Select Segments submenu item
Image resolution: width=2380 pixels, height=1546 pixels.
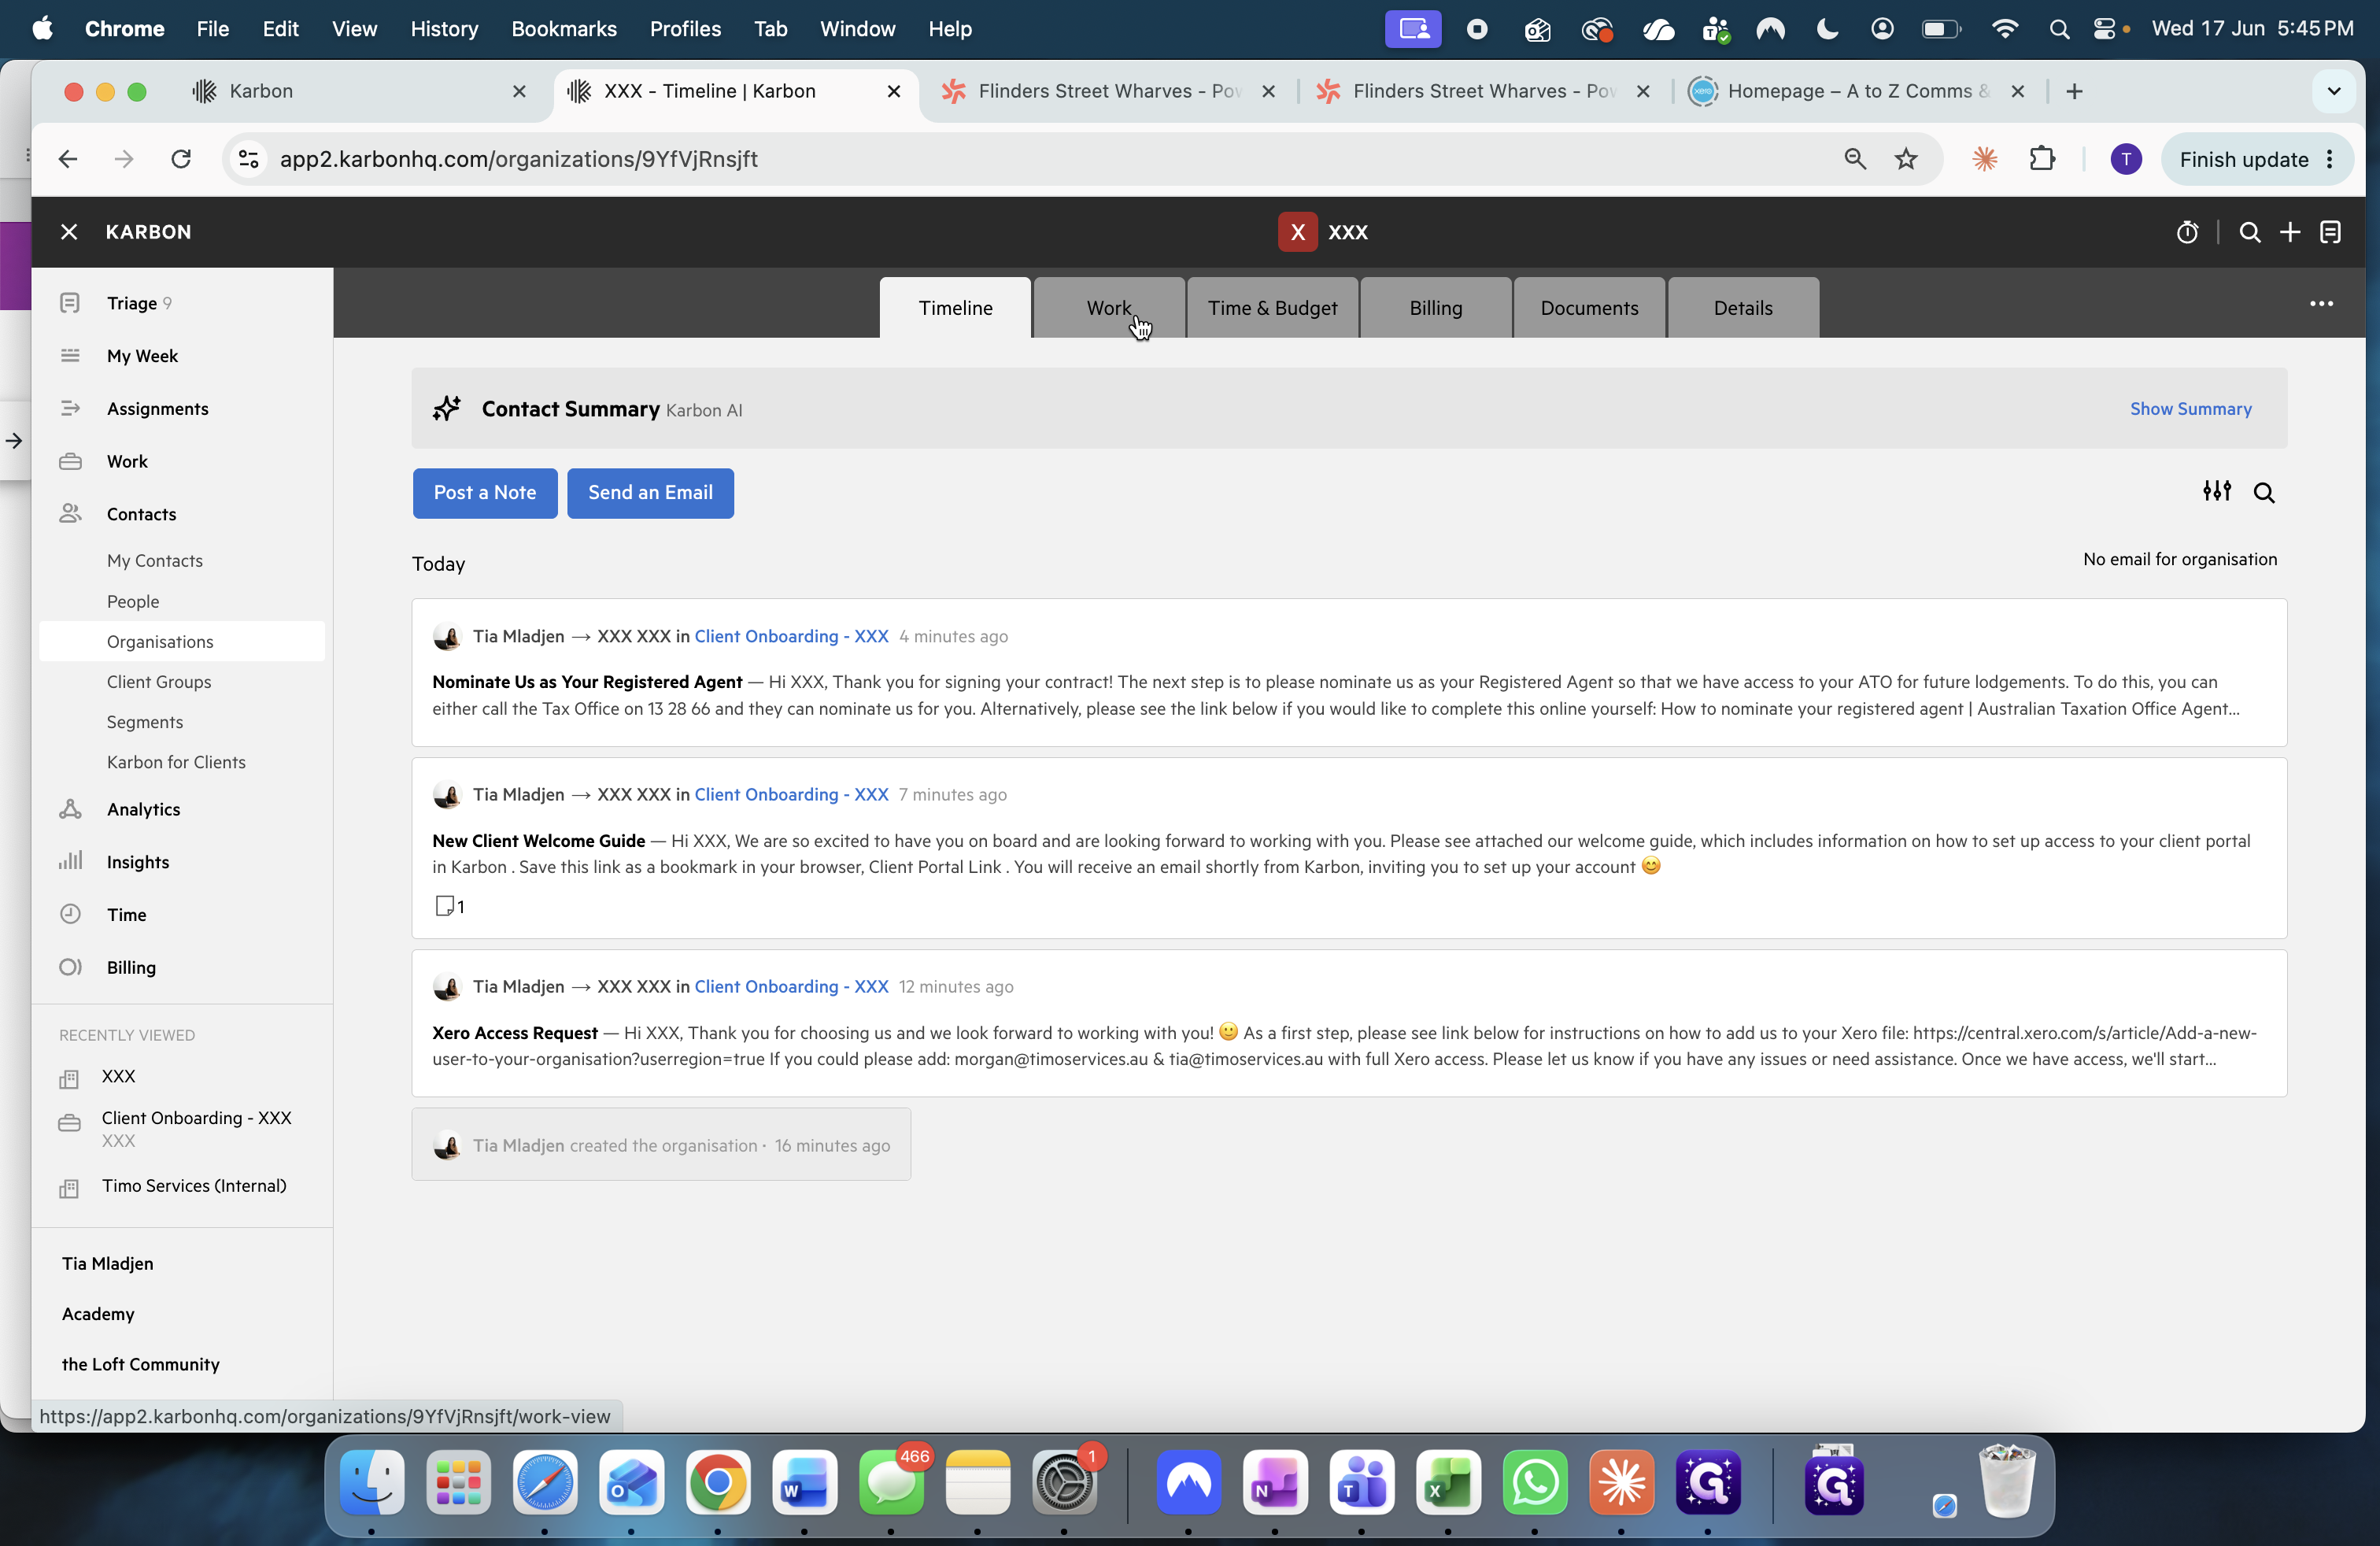(145, 722)
